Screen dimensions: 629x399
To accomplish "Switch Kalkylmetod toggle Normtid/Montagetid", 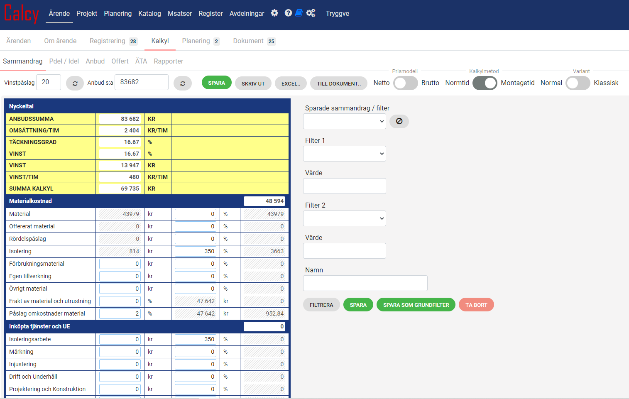I will 485,83.
